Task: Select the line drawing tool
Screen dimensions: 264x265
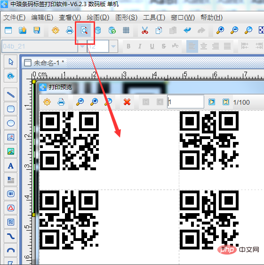Action: coord(11,95)
